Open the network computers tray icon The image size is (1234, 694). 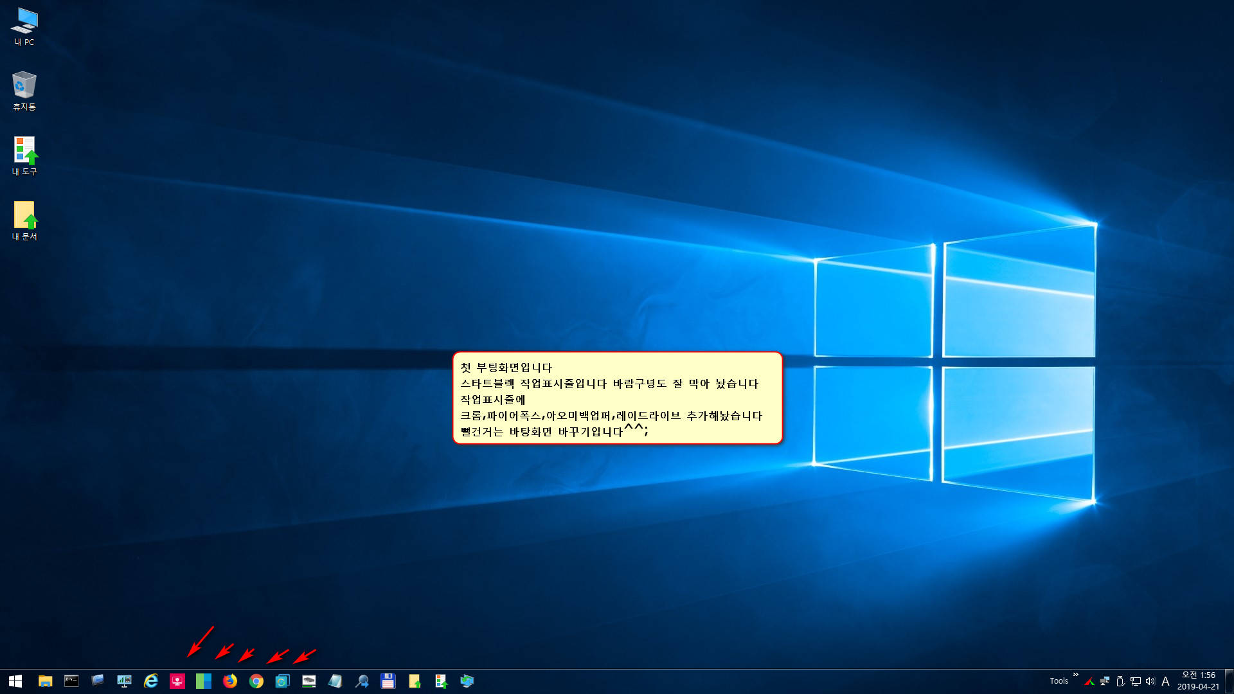[x=1105, y=681]
